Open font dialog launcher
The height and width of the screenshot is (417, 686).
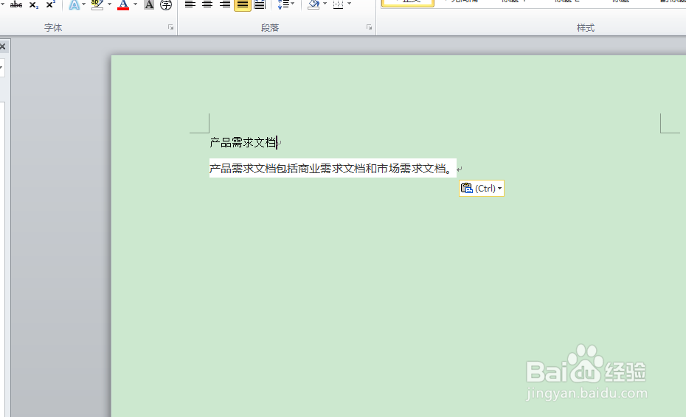pos(170,27)
